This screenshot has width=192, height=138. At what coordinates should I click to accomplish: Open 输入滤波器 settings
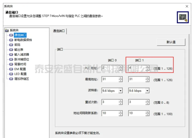22,54
